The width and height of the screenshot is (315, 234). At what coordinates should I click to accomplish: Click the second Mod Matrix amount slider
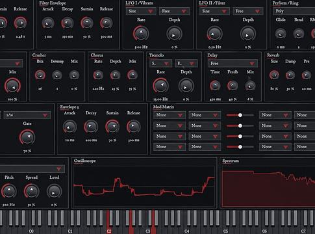[240, 126]
